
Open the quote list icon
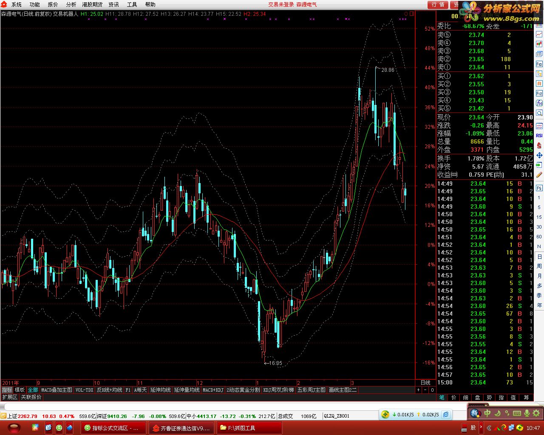point(539,54)
